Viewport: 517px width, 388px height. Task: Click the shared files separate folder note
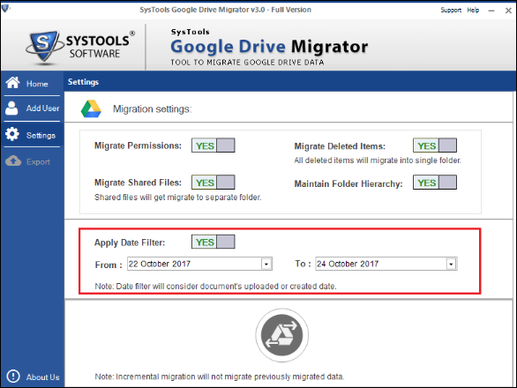click(x=177, y=198)
